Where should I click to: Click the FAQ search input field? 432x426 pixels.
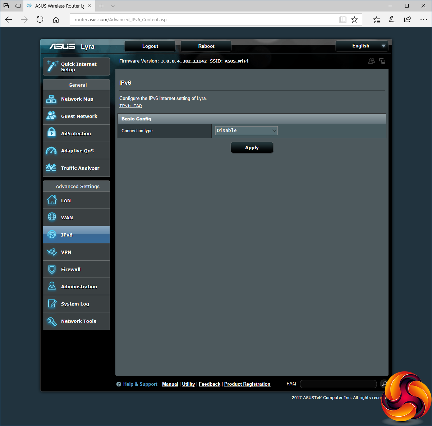[x=338, y=384]
